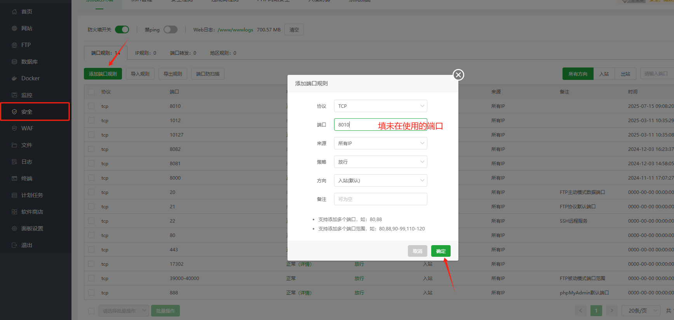Click the logout icon in sidebar
Screen dimensions: 674x320
tap(14, 245)
